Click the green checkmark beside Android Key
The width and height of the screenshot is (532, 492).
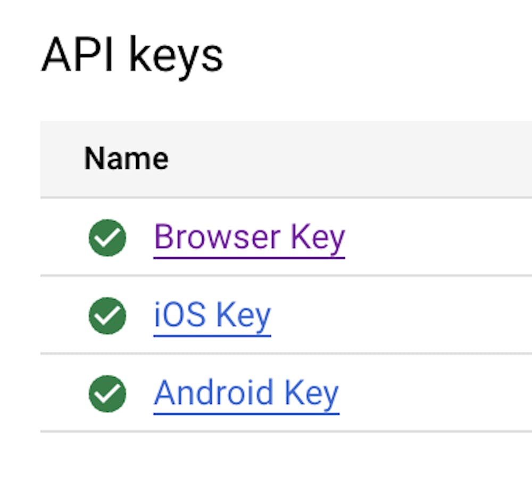(107, 393)
